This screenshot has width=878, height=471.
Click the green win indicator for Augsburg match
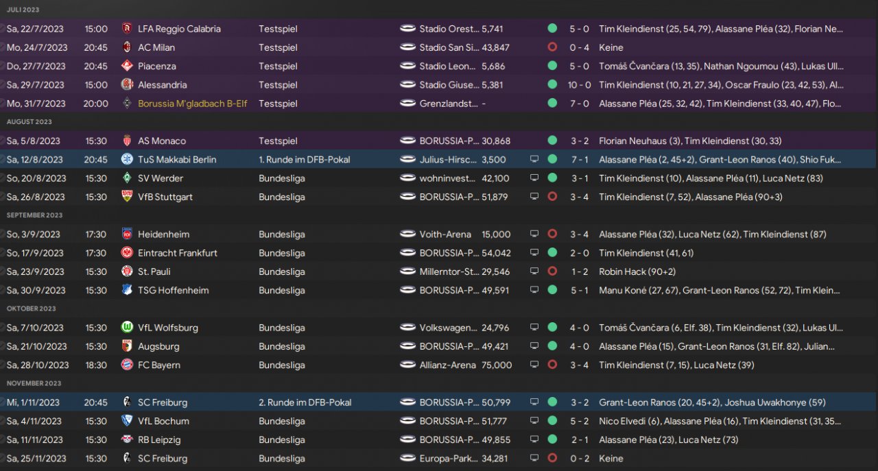(552, 346)
